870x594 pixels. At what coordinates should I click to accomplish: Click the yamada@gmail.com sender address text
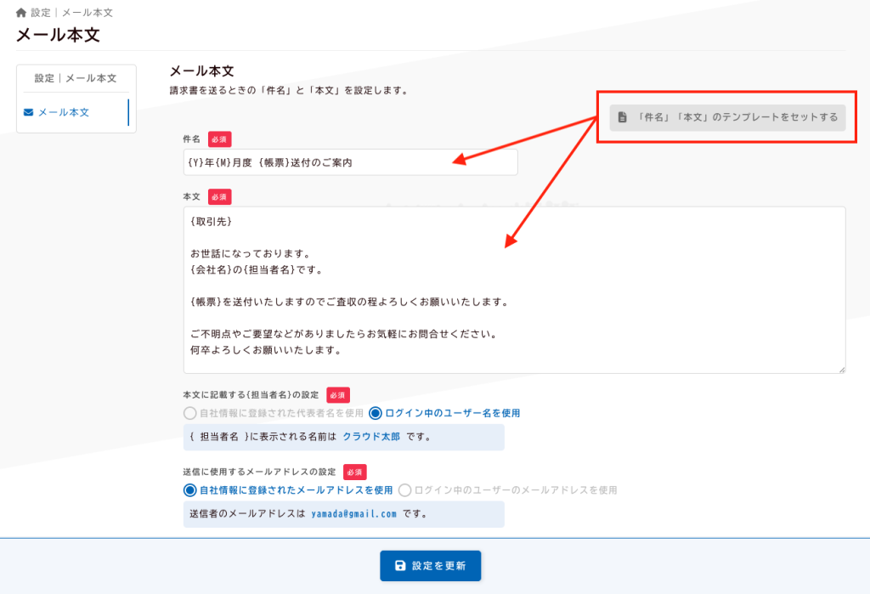pyautogui.click(x=353, y=514)
